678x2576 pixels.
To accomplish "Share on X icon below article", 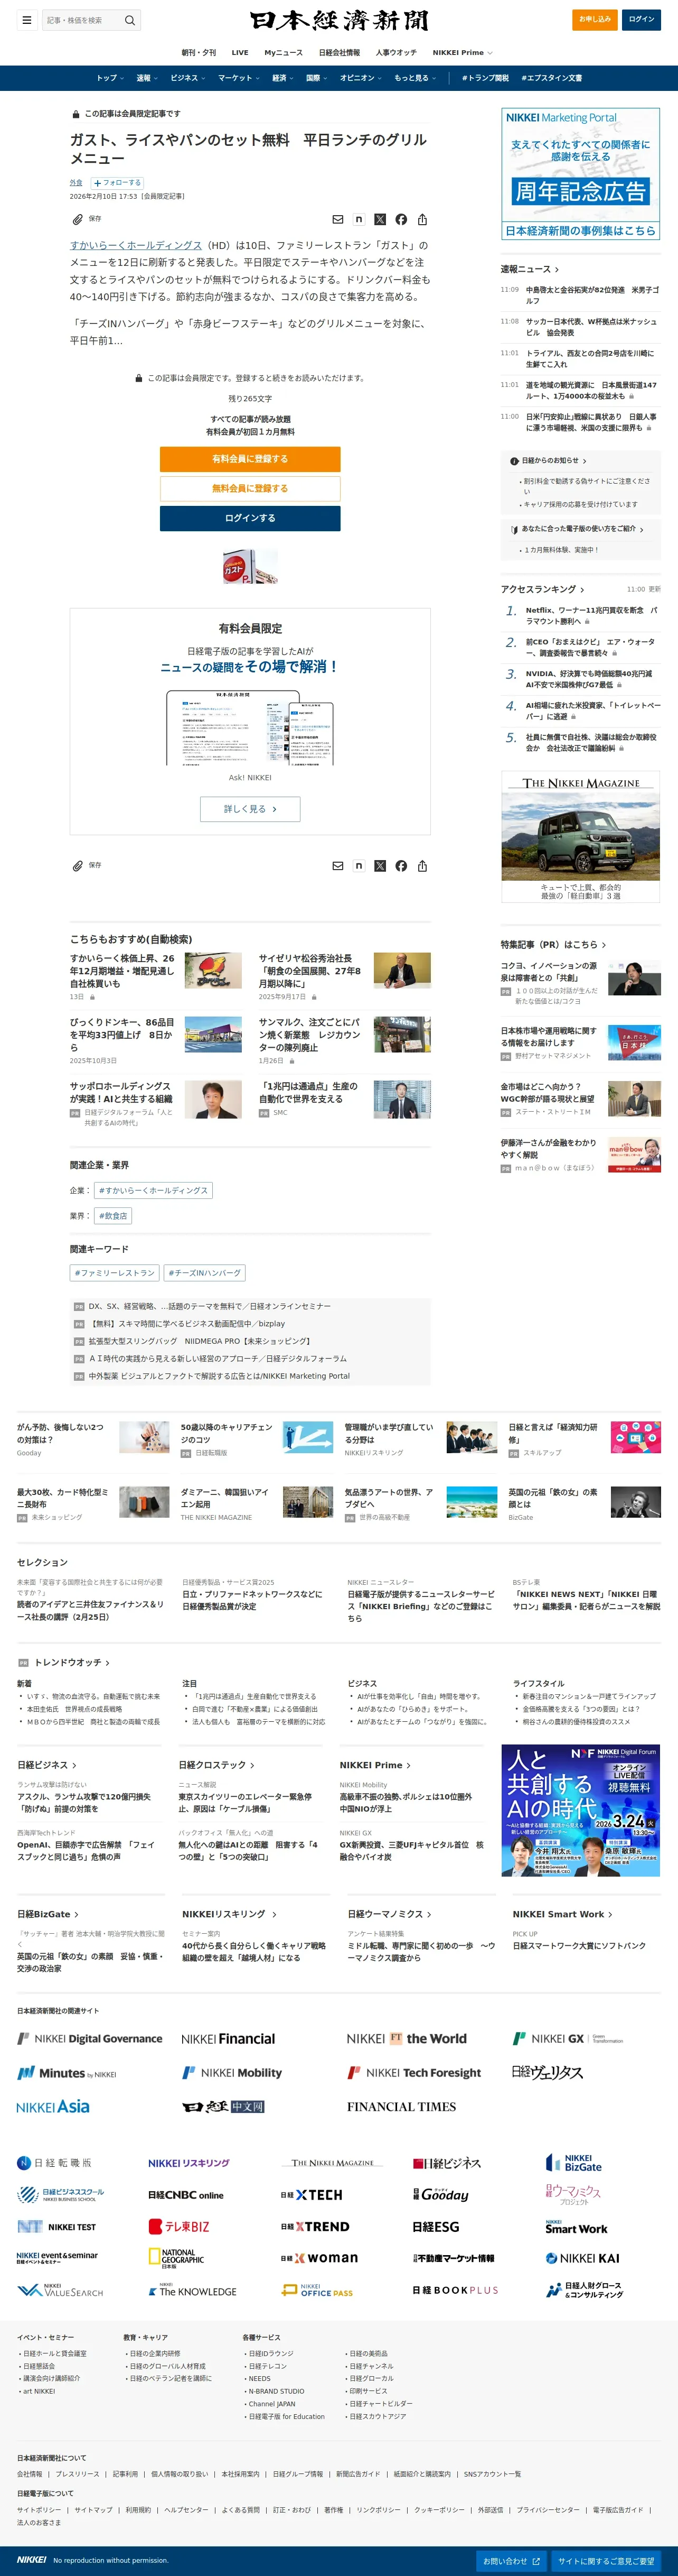I will [380, 866].
